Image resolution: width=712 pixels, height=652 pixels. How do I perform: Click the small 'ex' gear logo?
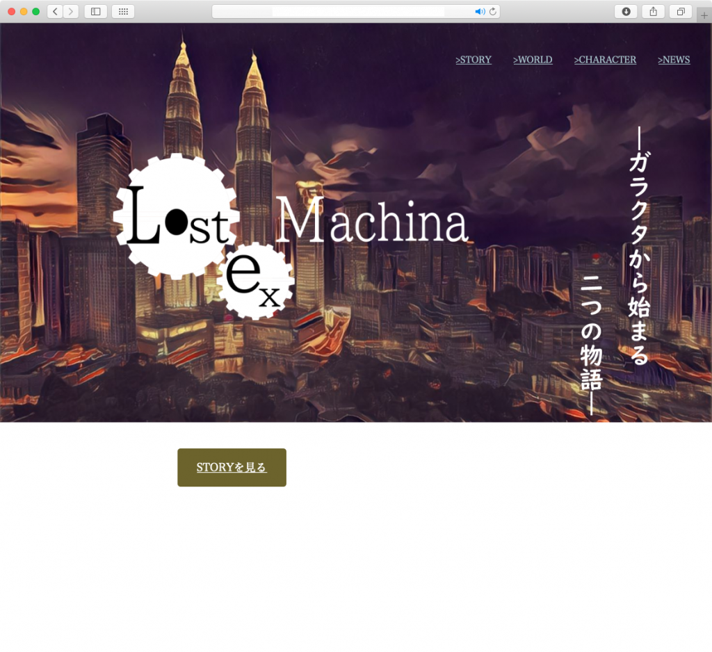point(254,281)
